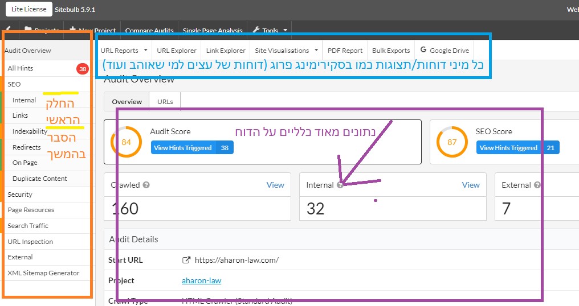Click help icon next to External

click(537, 185)
